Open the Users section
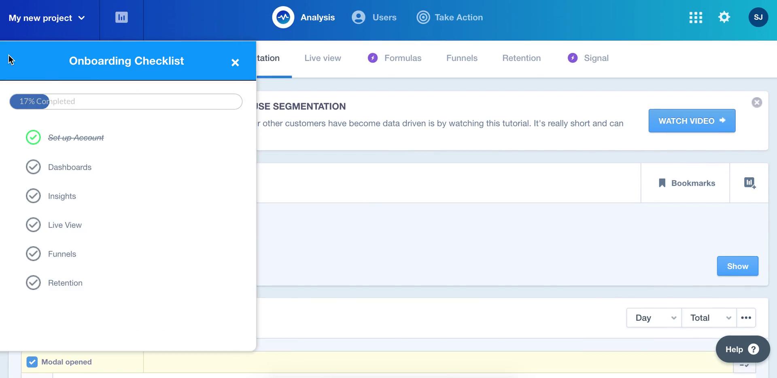The height and width of the screenshot is (378, 777). 374,17
